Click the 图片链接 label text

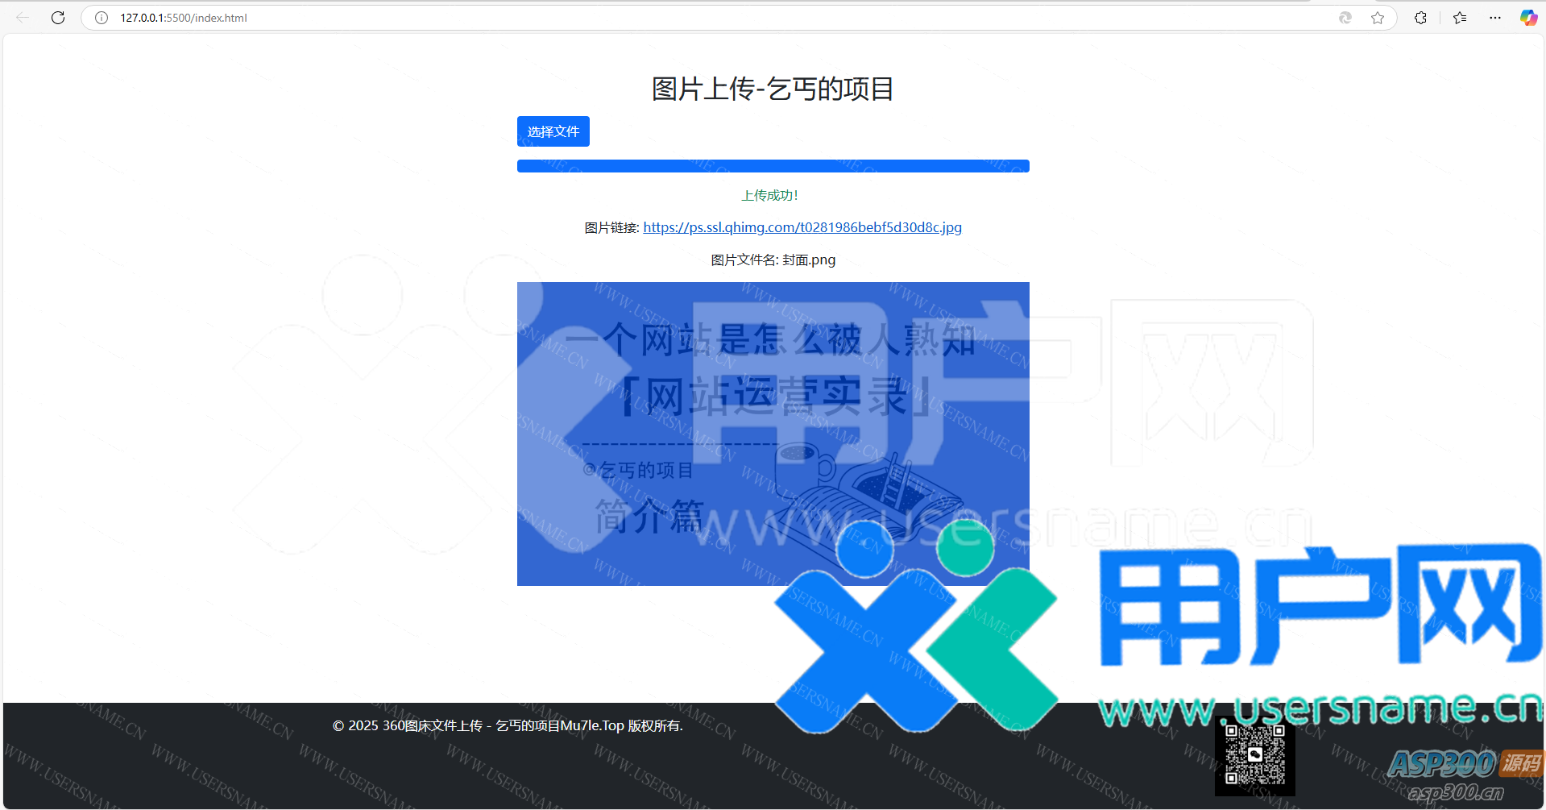point(611,227)
